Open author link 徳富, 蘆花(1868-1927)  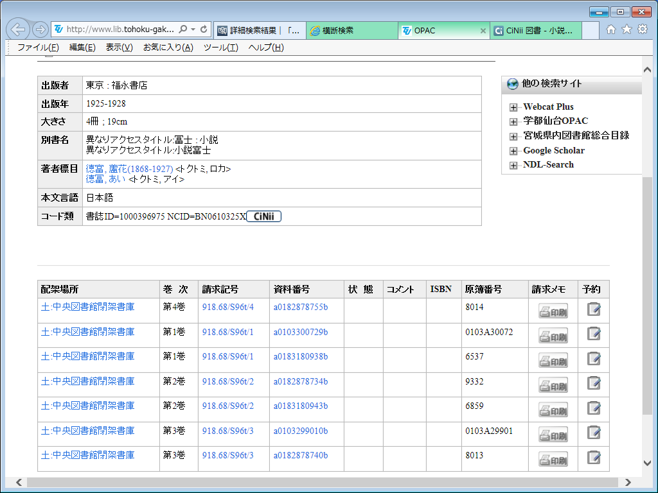[x=129, y=169]
